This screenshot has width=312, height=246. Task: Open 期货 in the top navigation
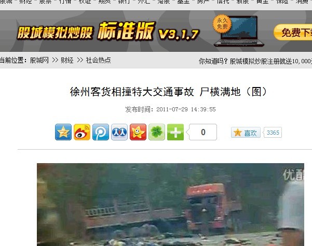coord(104,2)
